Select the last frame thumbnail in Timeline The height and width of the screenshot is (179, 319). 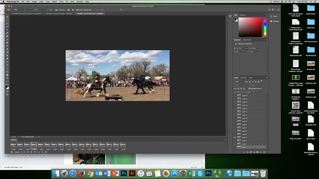123,145
